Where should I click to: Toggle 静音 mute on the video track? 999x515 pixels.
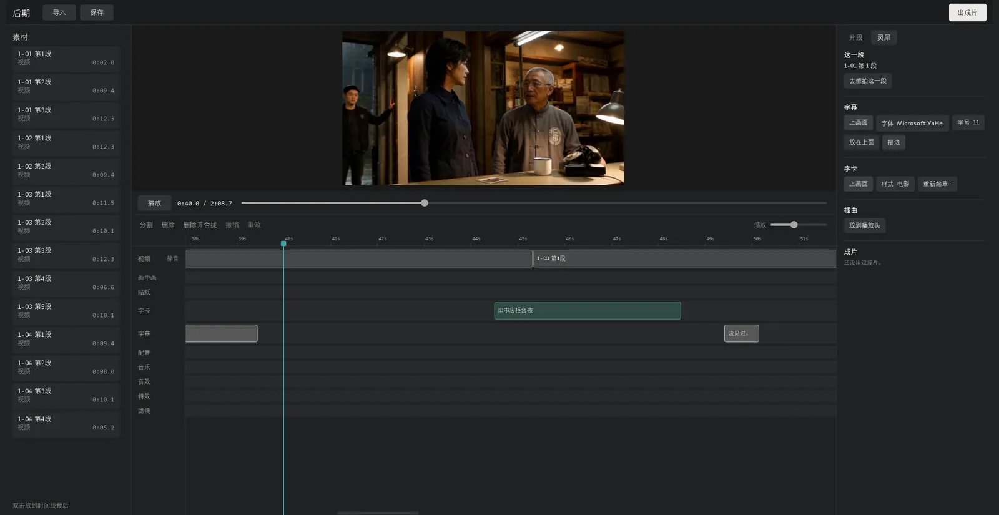click(x=172, y=258)
